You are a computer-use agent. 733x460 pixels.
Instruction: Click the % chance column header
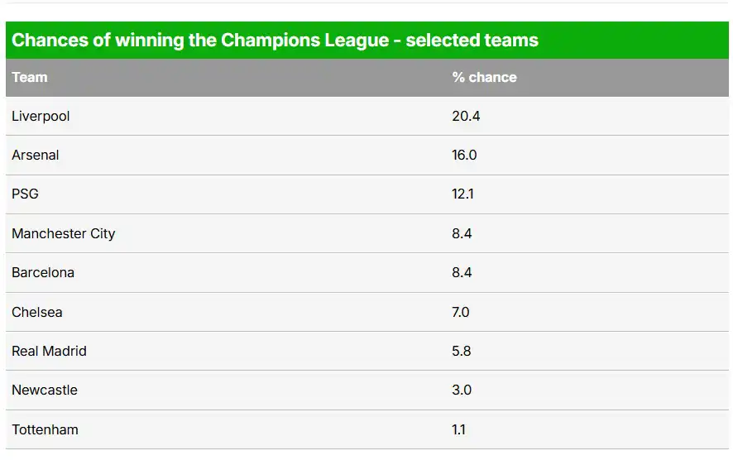point(484,77)
